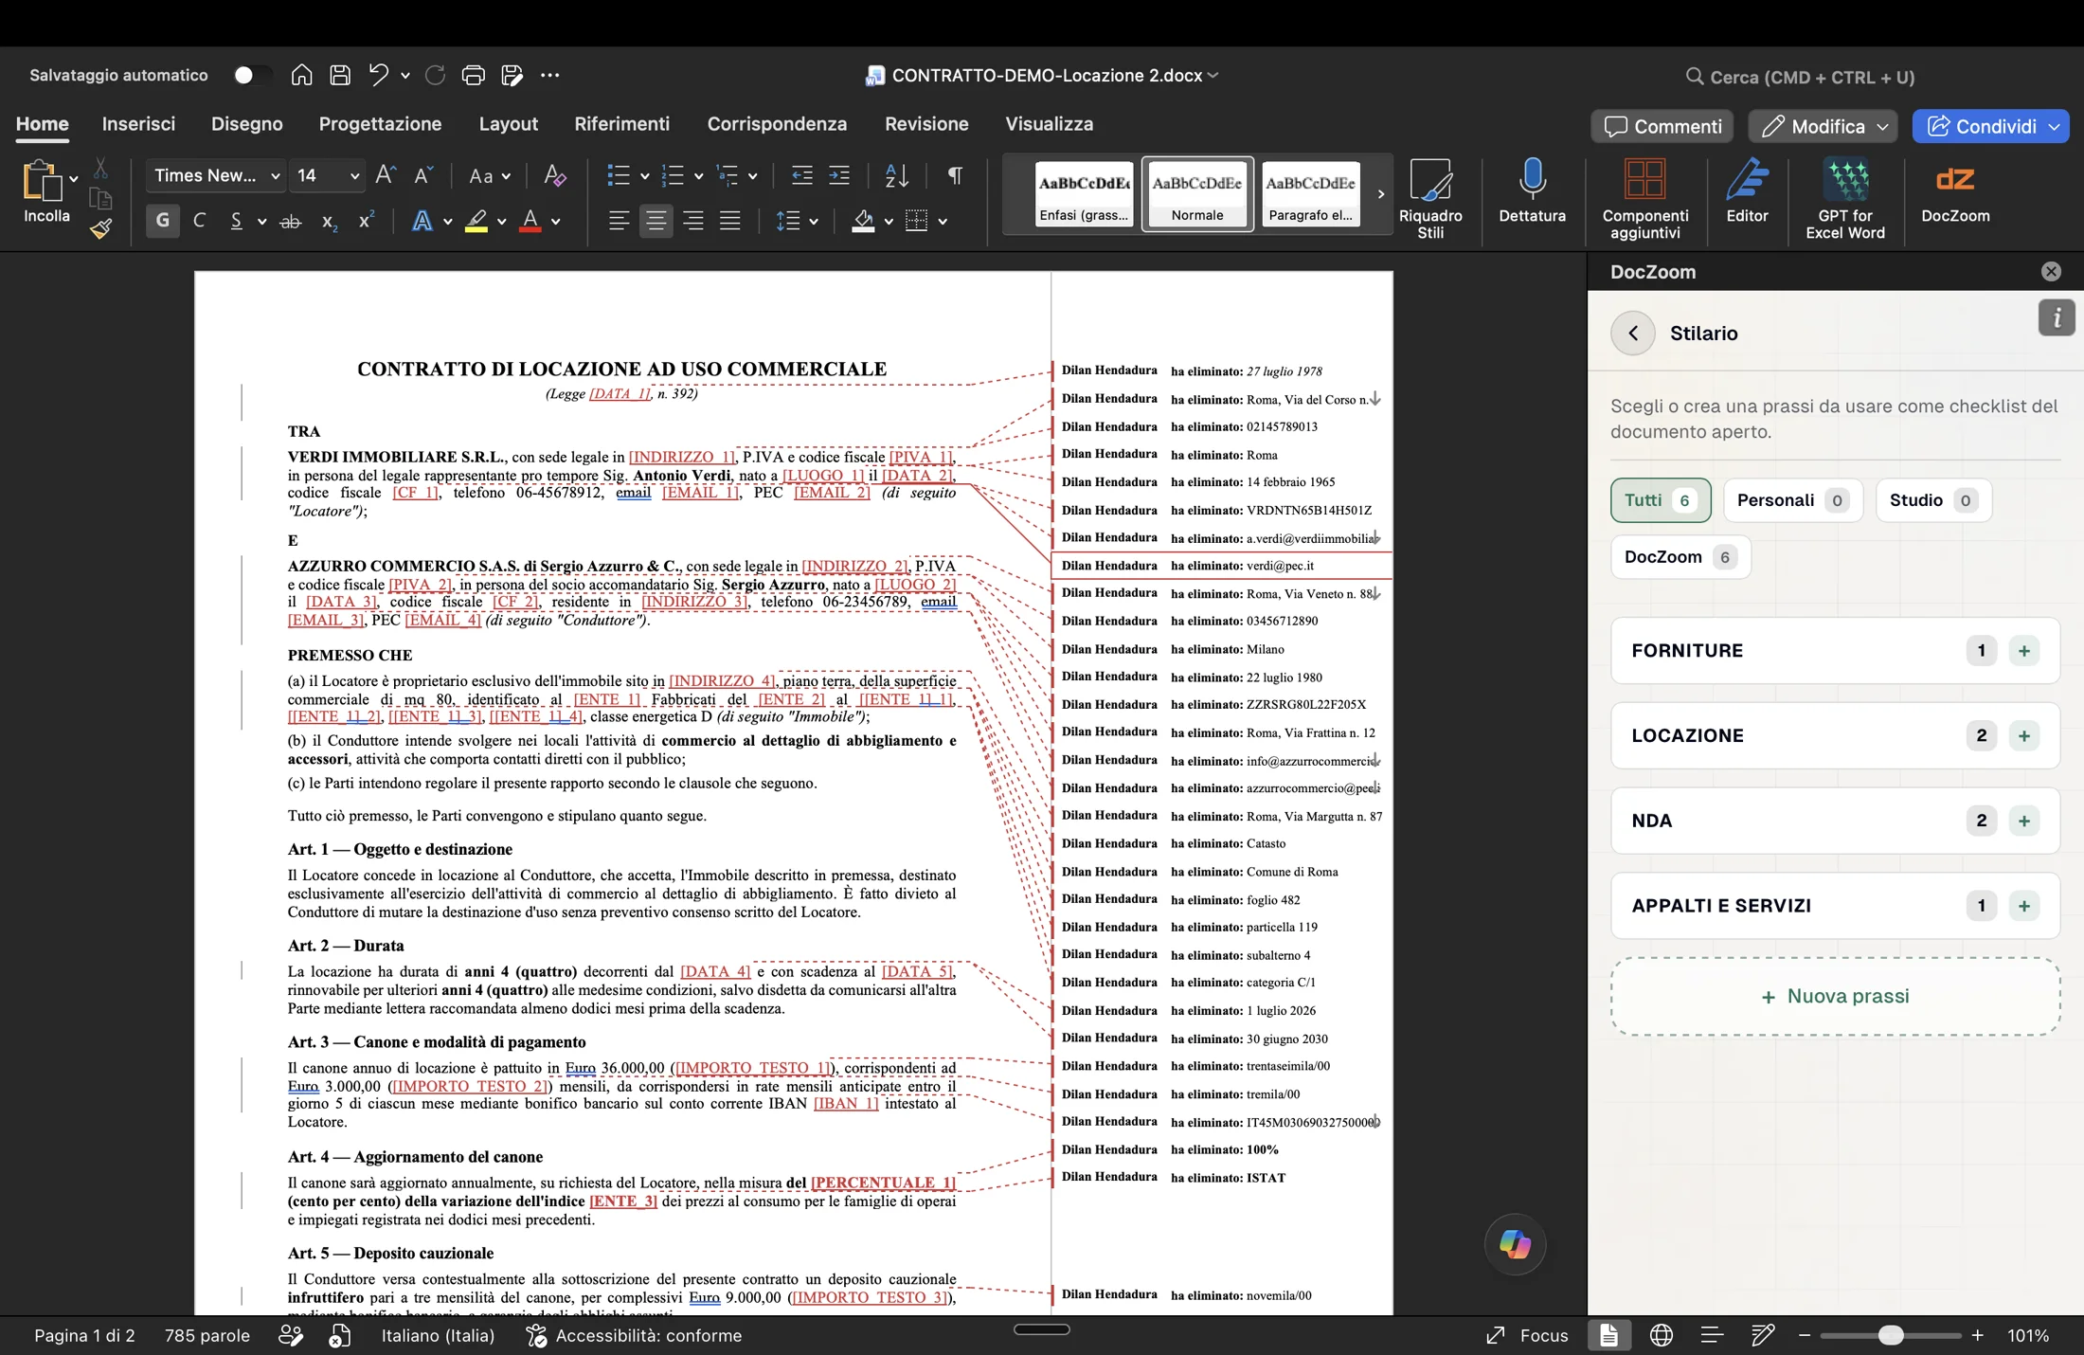This screenshot has height=1355, width=2084.
Task: Save the document with floppy disk icon
Action: click(340, 76)
